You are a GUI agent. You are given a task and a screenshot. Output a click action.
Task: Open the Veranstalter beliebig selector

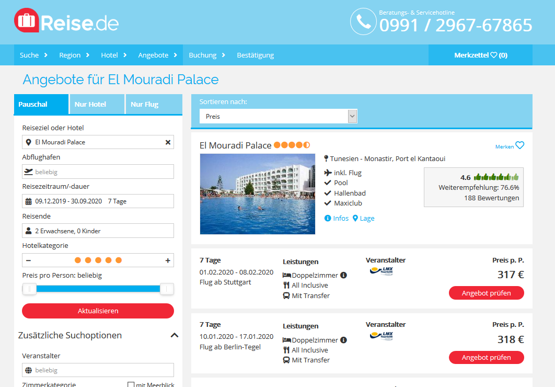98,370
